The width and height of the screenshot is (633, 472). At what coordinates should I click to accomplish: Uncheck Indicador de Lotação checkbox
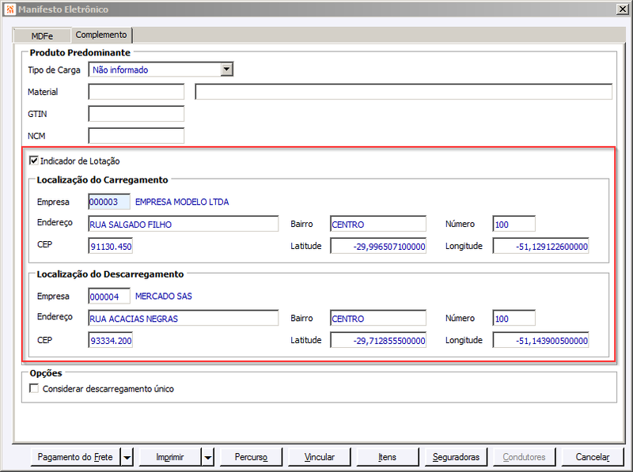click(34, 160)
